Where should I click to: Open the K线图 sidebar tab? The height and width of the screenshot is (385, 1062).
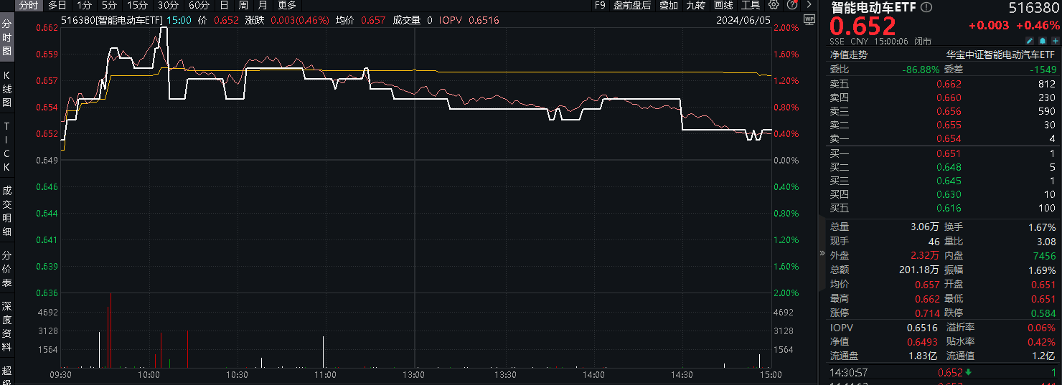click(x=7, y=88)
